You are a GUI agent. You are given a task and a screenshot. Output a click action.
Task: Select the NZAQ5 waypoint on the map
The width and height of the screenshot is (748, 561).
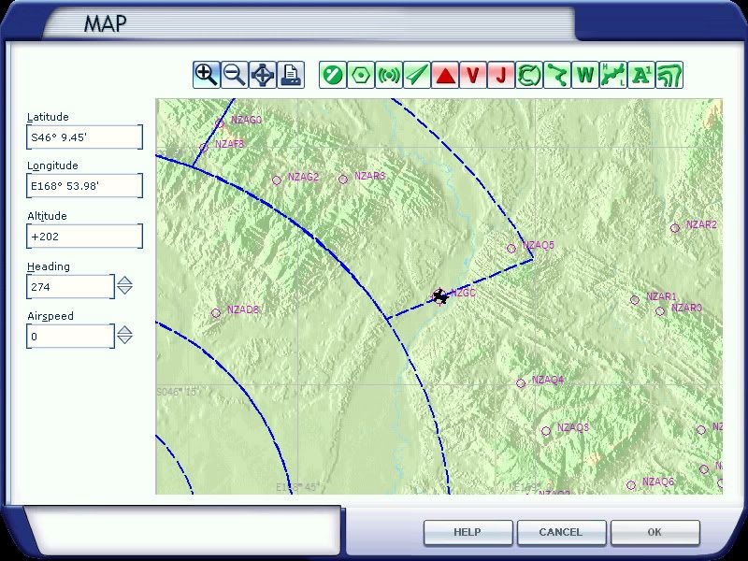(x=511, y=249)
